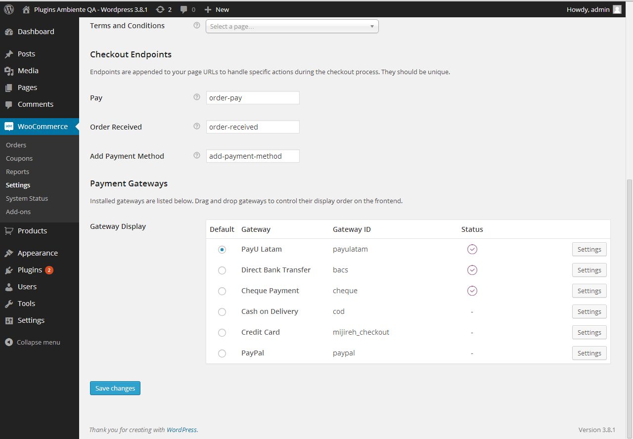Open Settings for Cheque Payment gateway
Screen dimensions: 633x439
coord(589,291)
